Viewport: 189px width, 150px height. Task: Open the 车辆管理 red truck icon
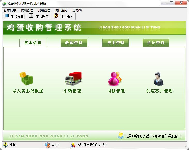(x=73, y=79)
